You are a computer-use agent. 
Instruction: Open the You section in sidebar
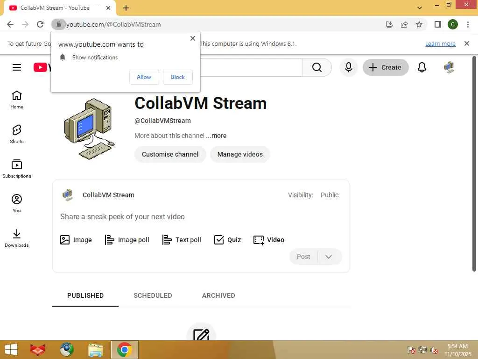pyautogui.click(x=17, y=203)
